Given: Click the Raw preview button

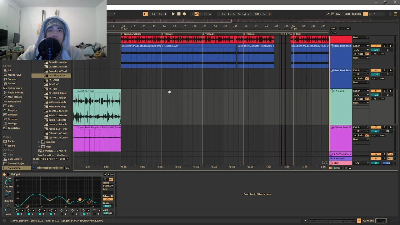Looking at the screenshot, I should pos(67,168).
